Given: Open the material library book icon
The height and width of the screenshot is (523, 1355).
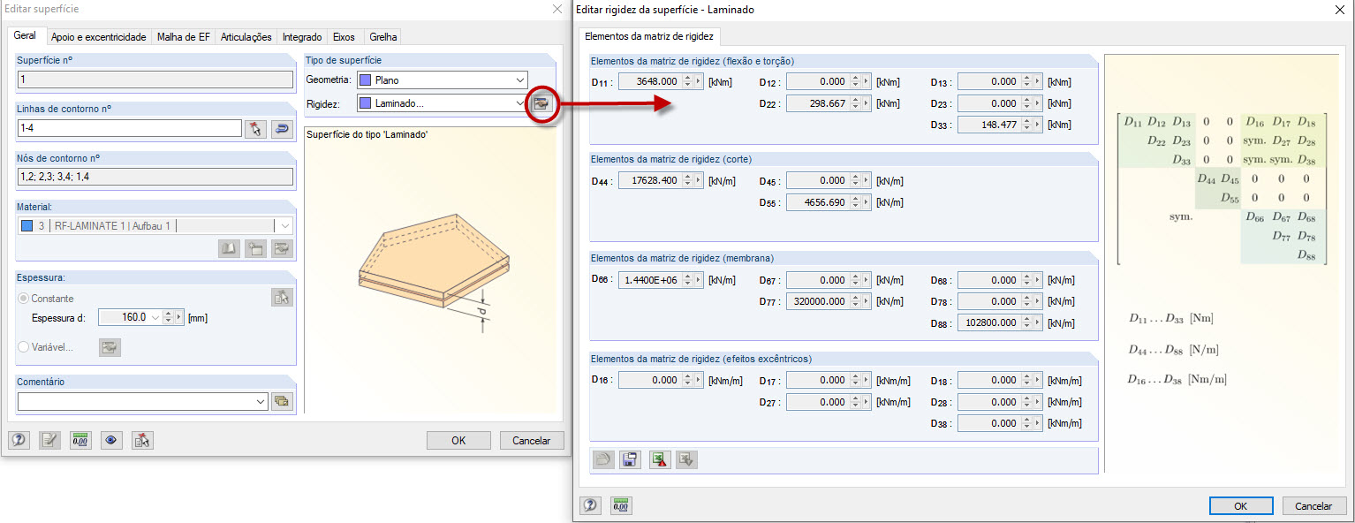Looking at the screenshot, I should point(228,248).
